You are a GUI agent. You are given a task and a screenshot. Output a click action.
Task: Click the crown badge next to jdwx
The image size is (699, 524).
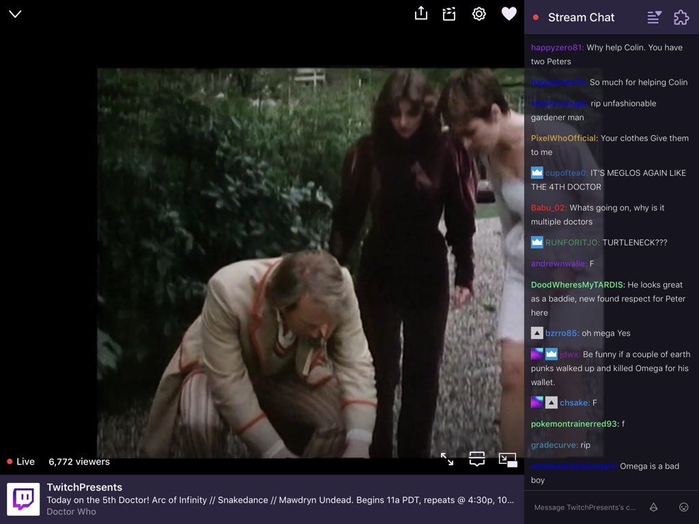point(551,354)
